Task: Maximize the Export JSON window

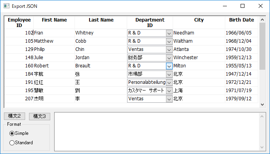Action: click(243, 6)
